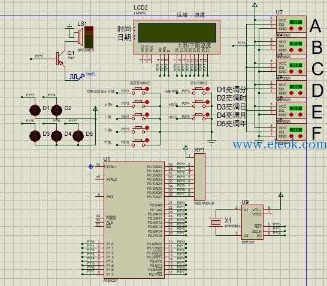
Task: Toggle the red latch dot on P3^6 button
Action: tap(147, 141)
